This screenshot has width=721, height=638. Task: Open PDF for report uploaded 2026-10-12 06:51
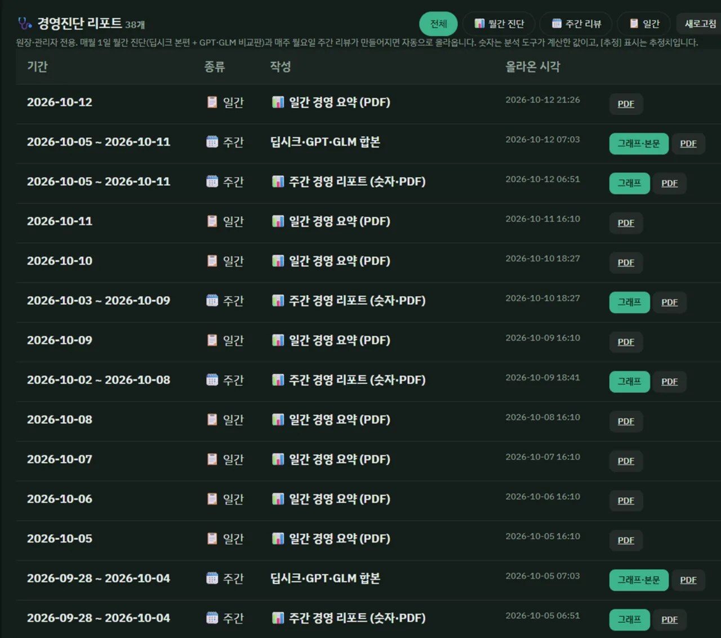[670, 183]
